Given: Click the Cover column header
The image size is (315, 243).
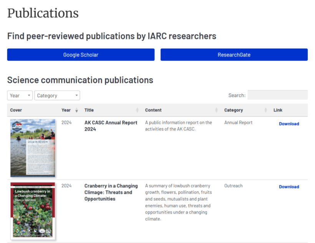Looking at the screenshot, I should point(16,110).
